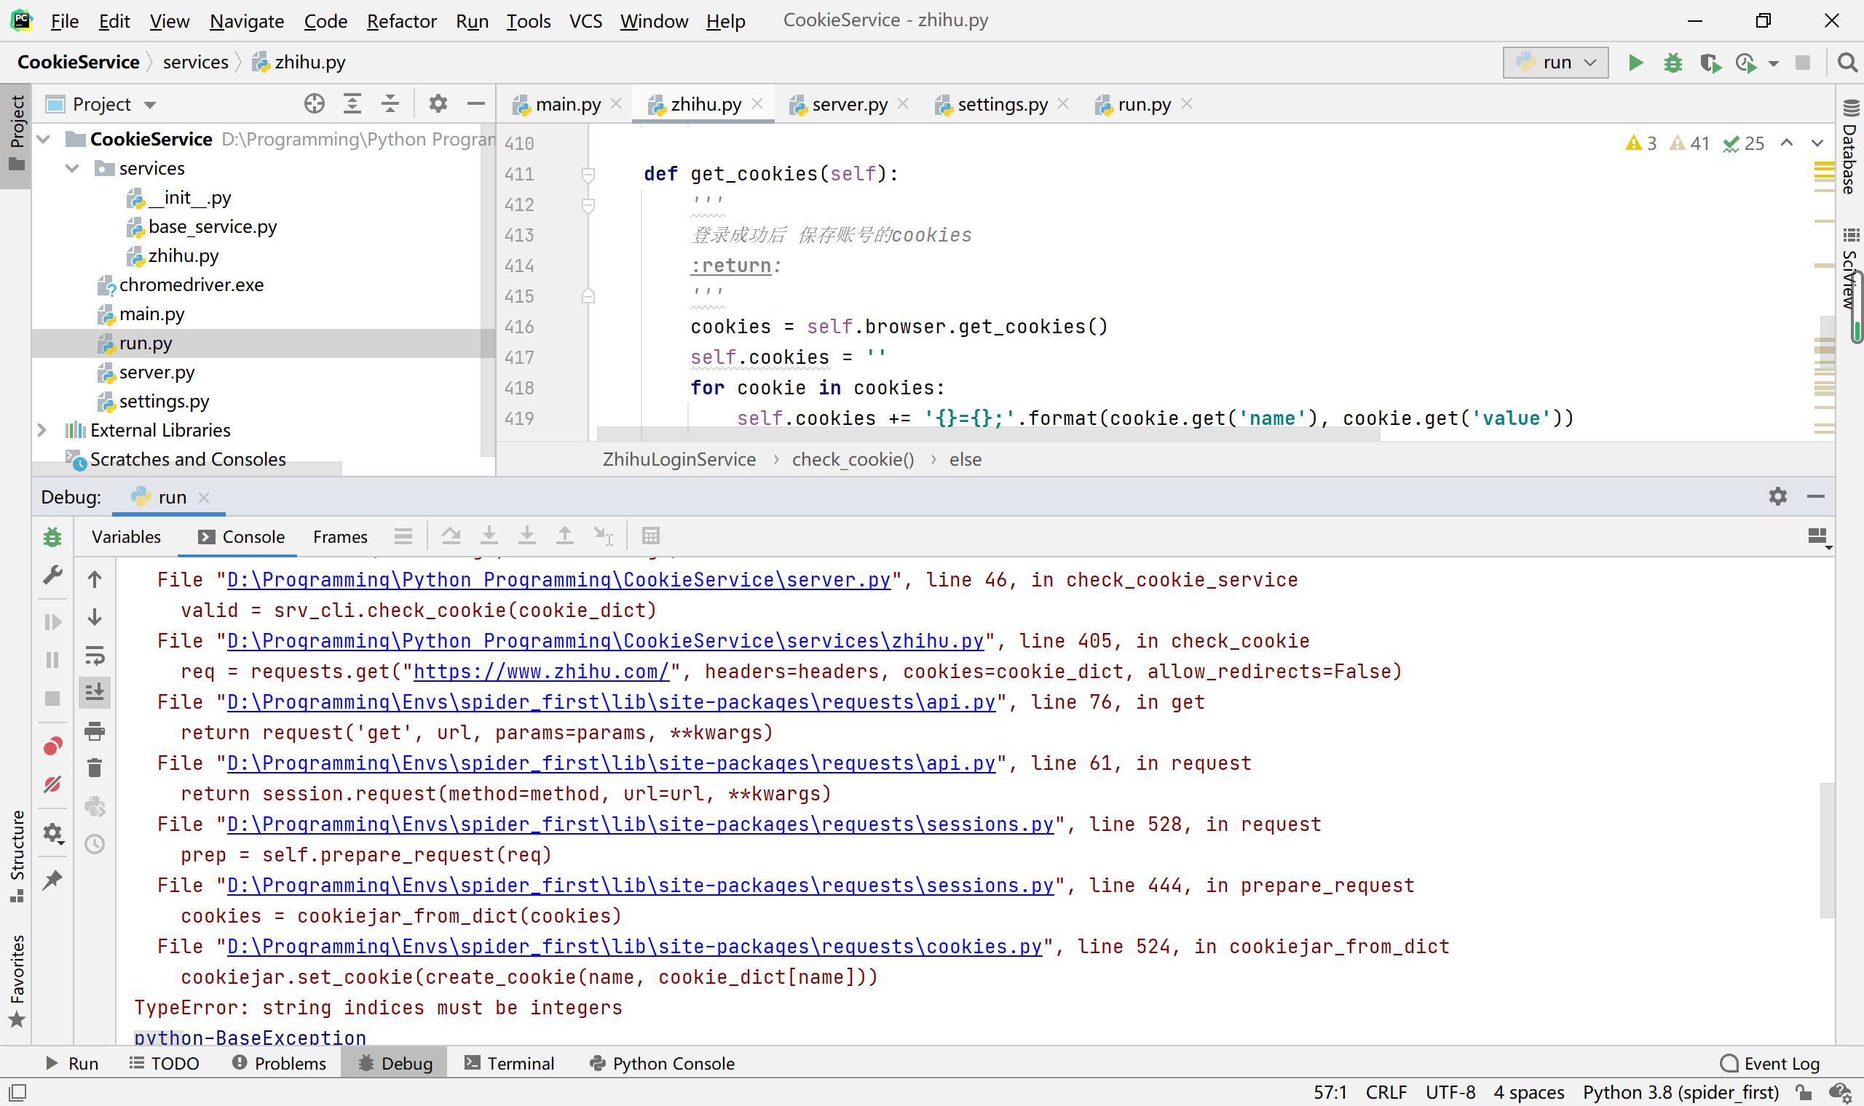
Task: Stop the debug process square icon
Action: pyautogui.click(x=52, y=698)
